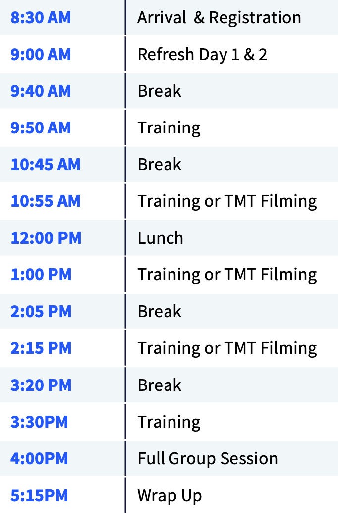Click the Lunch entry
338x513 pixels.
coord(160,238)
